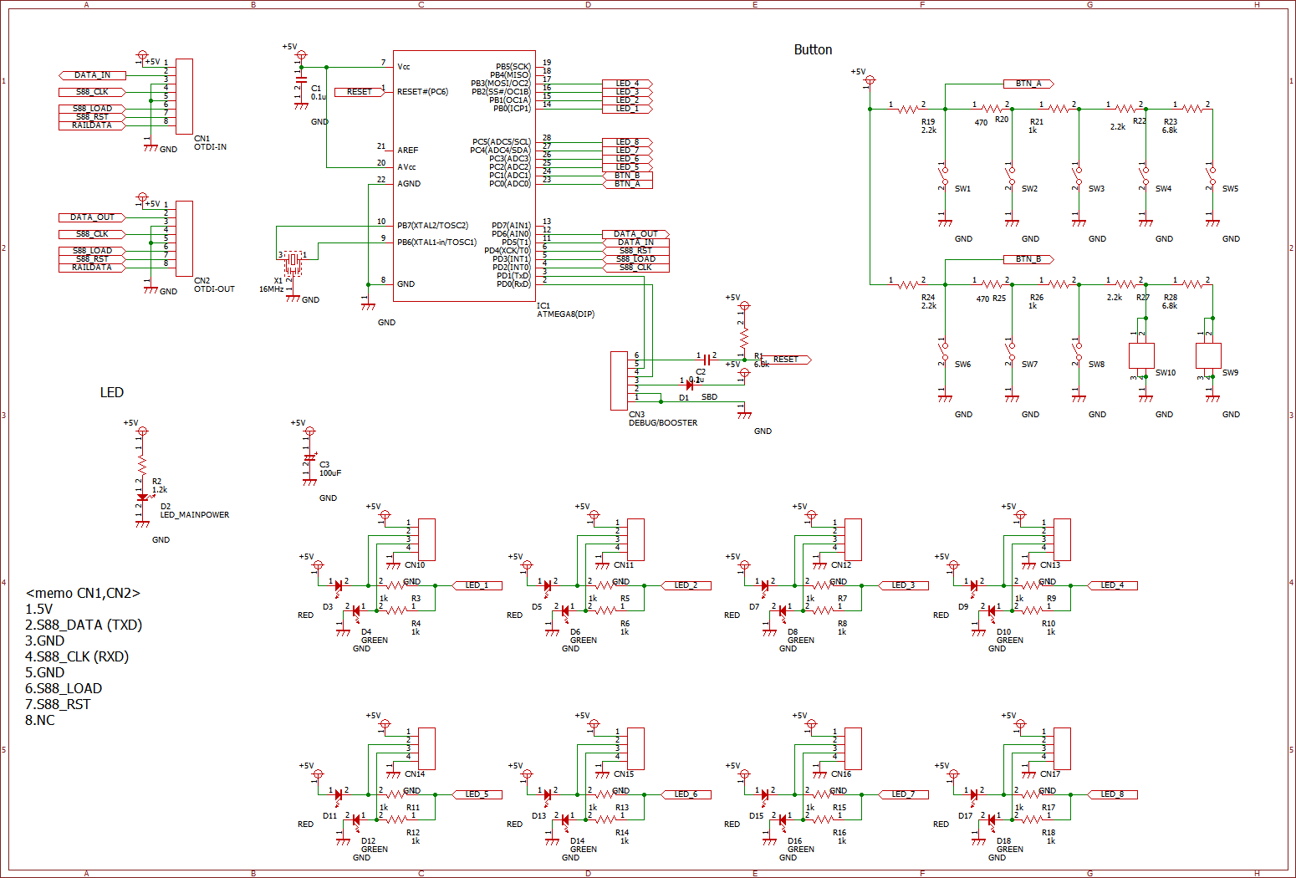Click connector CN11 symbol
Viewport: 1296px width, 878px height.
point(635,539)
